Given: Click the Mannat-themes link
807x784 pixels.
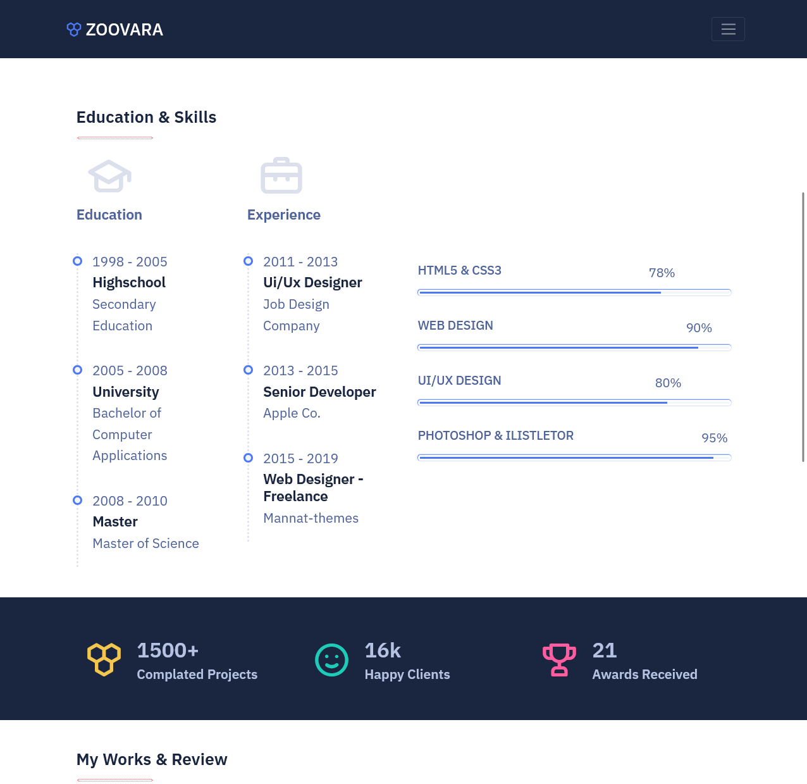Looking at the screenshot, I should [x=311, y=518].
